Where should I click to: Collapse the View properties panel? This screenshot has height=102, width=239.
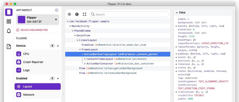tap(177, 12)
